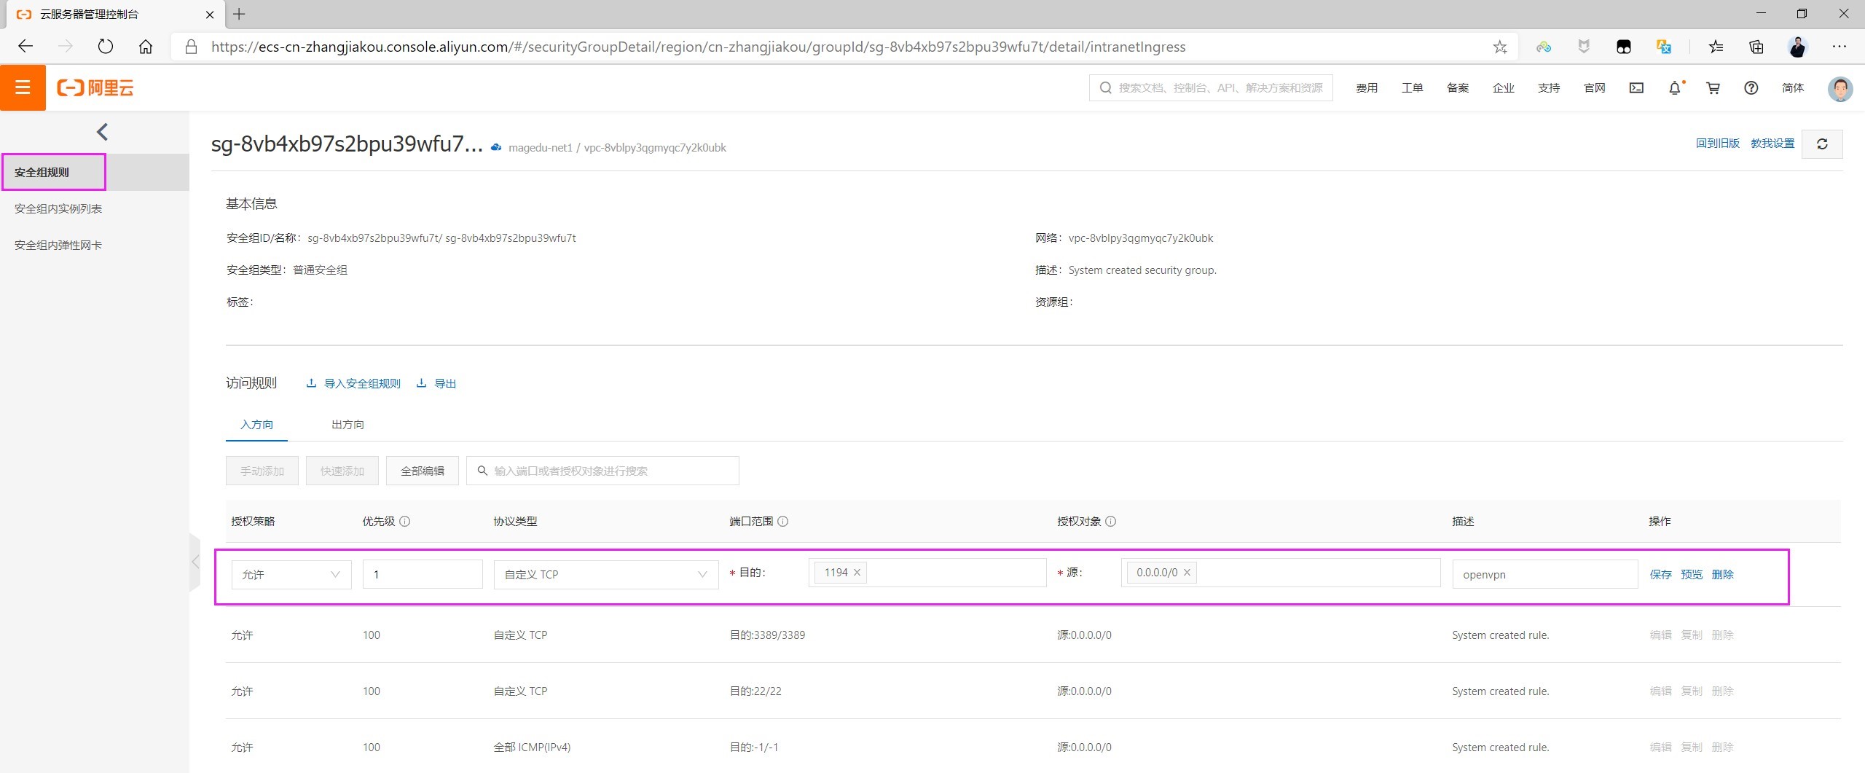This screenshot has height=773, width=1865.
Task: Open 企业 in top navigation
Action: [x=1503, y=87]
